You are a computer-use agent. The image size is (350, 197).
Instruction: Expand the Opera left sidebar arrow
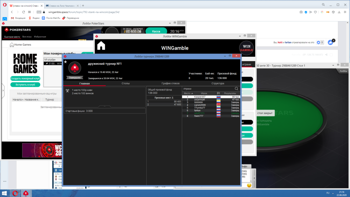click(x=3, y=90)
